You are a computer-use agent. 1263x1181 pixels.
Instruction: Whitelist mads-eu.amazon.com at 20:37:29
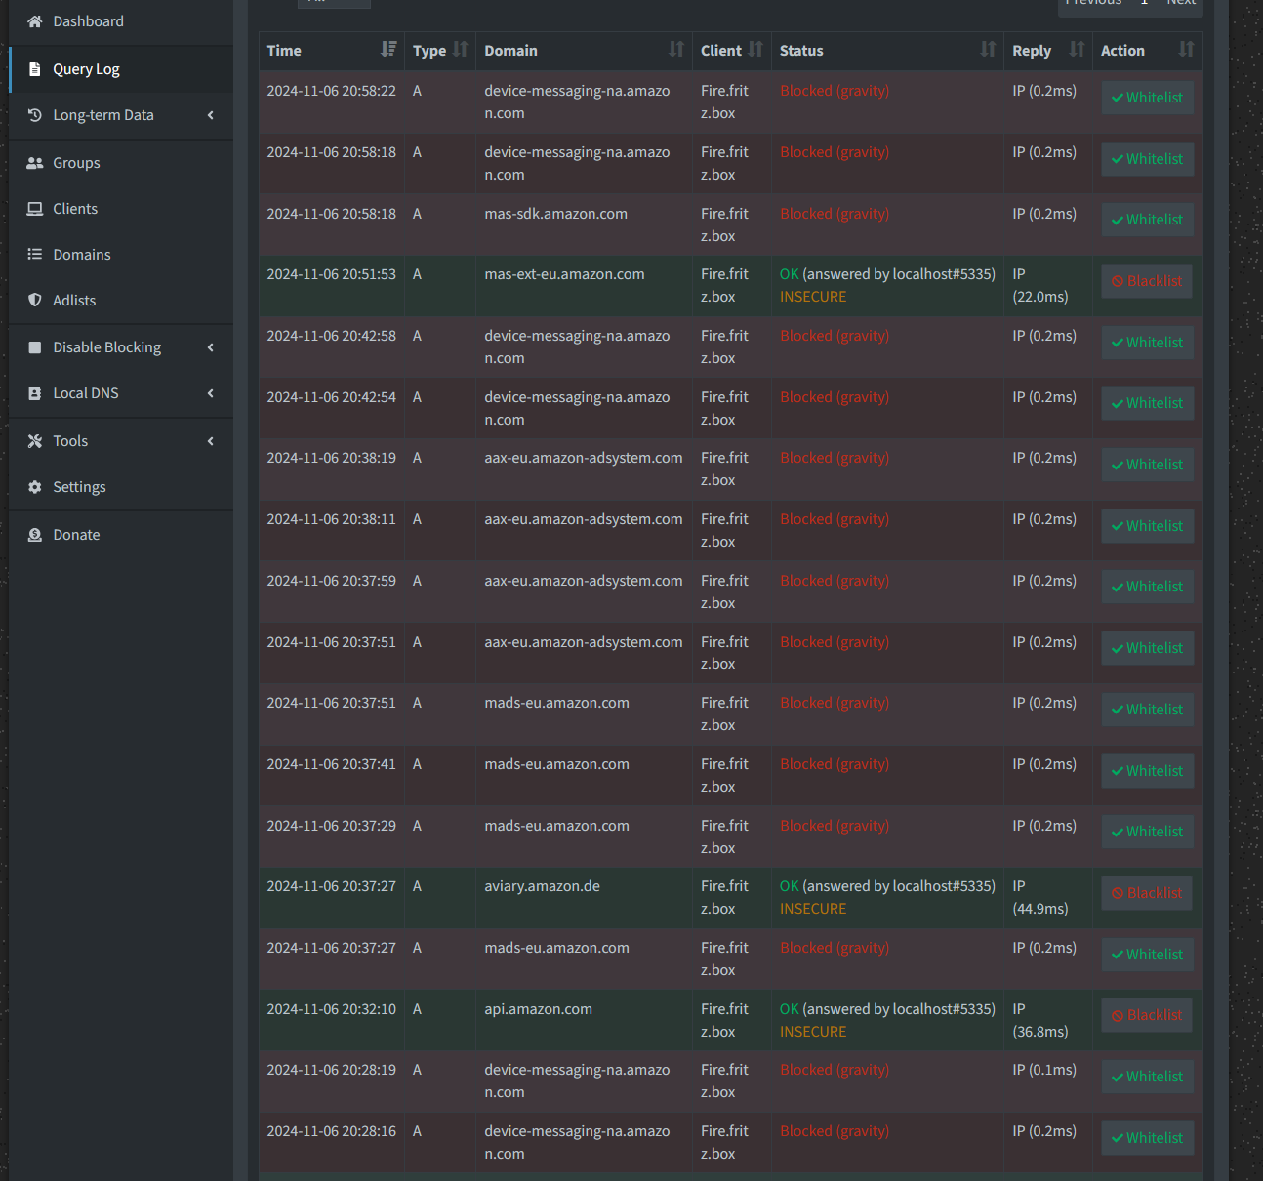click(1147, 832)
